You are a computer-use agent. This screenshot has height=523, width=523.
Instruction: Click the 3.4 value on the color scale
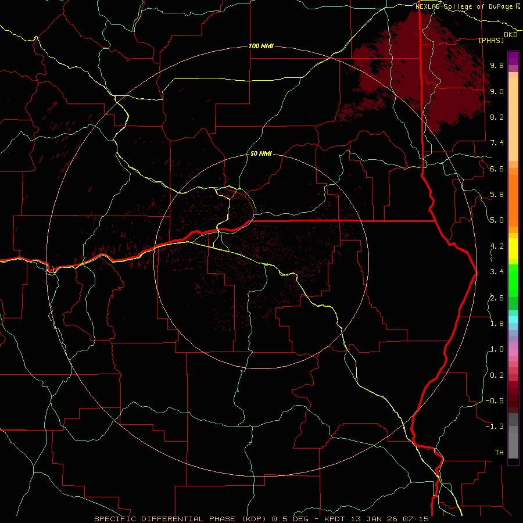click(x=497, y=272)
